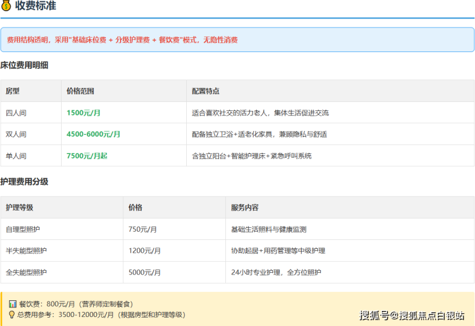Click the bar chart icon before 餐饮费
Viewport: 475px width, 326px height.
point(12,304)
